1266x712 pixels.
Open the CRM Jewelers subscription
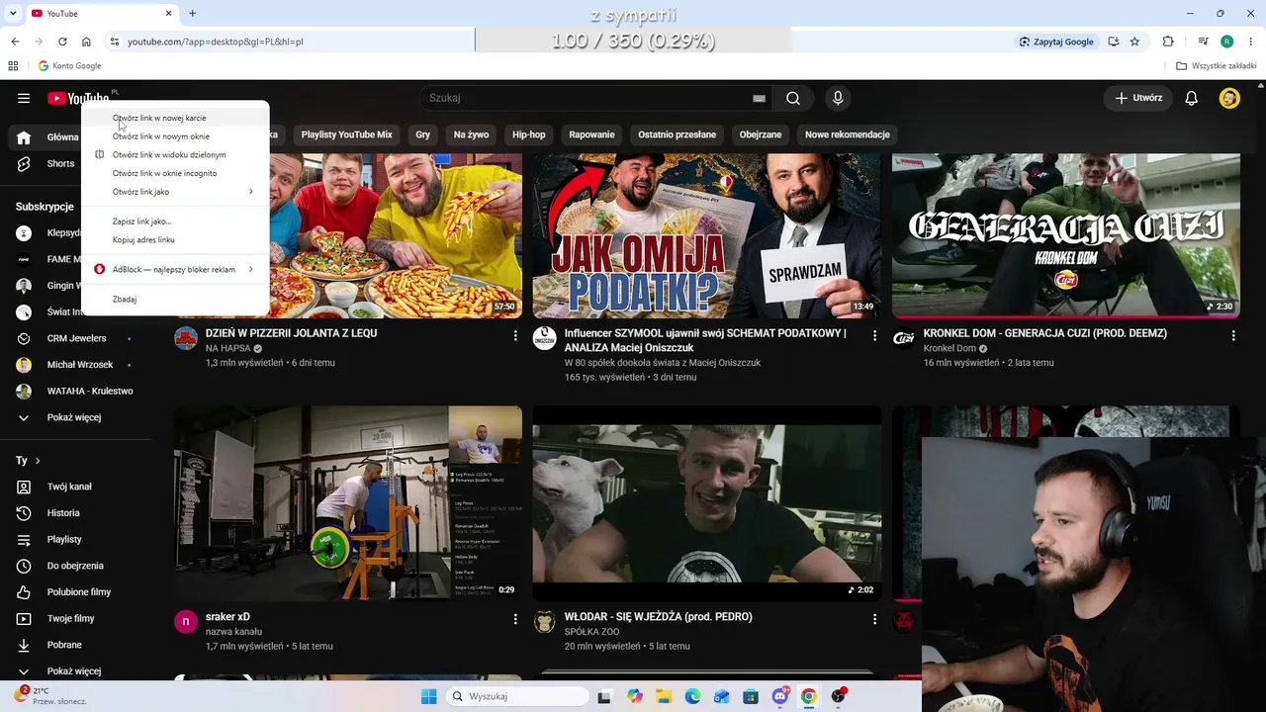tap(76, 338)
